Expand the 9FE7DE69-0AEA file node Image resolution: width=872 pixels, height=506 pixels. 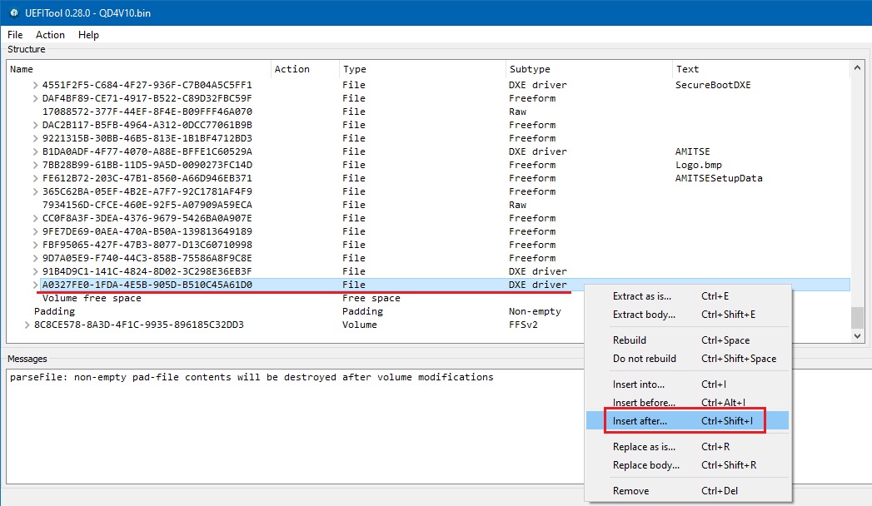click(36, 231)
